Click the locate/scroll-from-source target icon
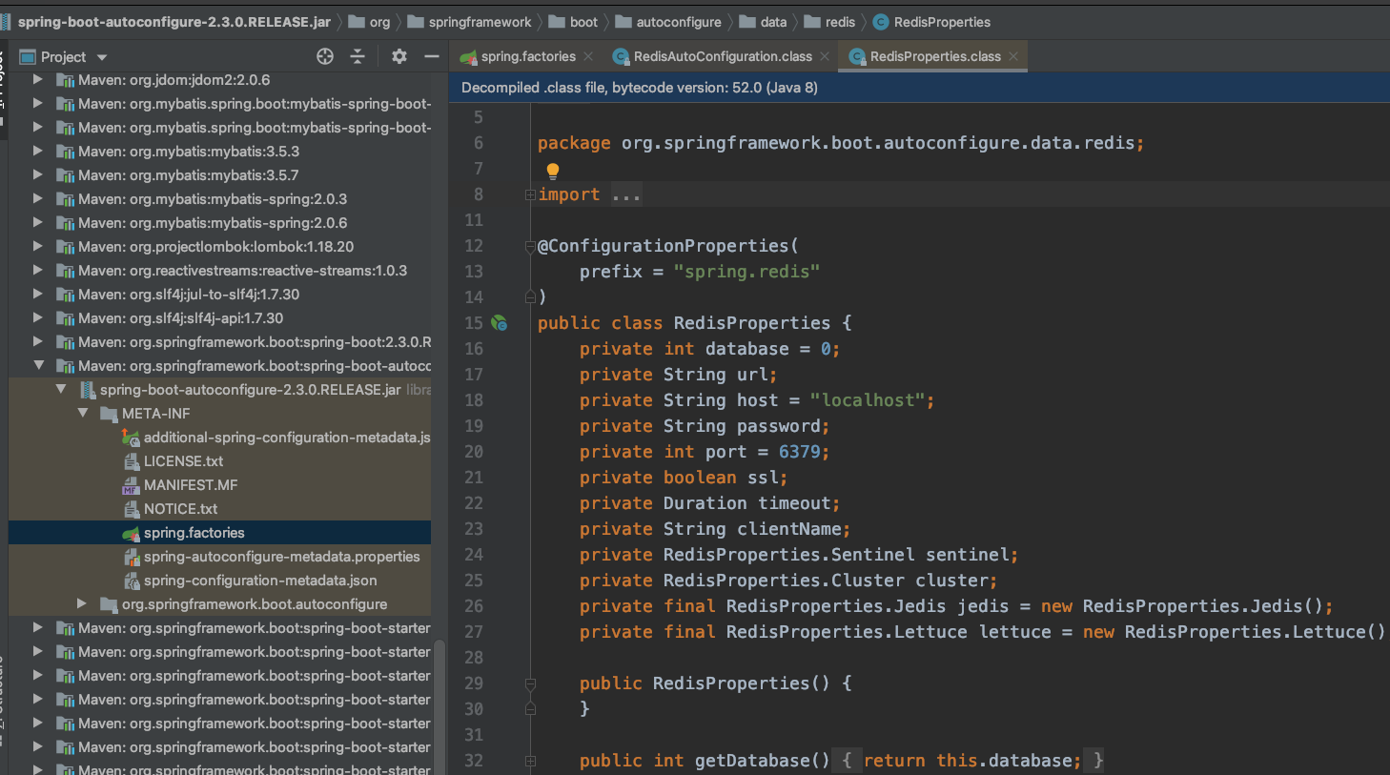Viewport: 1390px width, 775px height. click(325, 56)
